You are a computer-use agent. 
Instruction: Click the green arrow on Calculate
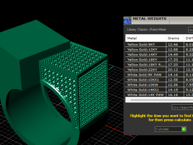[x=184, y=129]
